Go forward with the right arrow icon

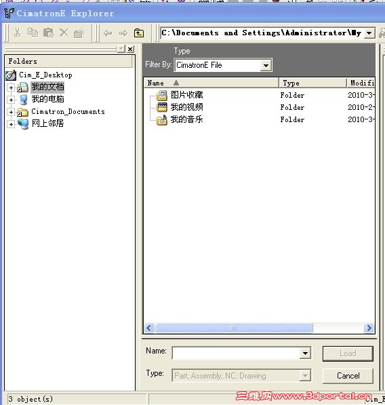point(123,33)
